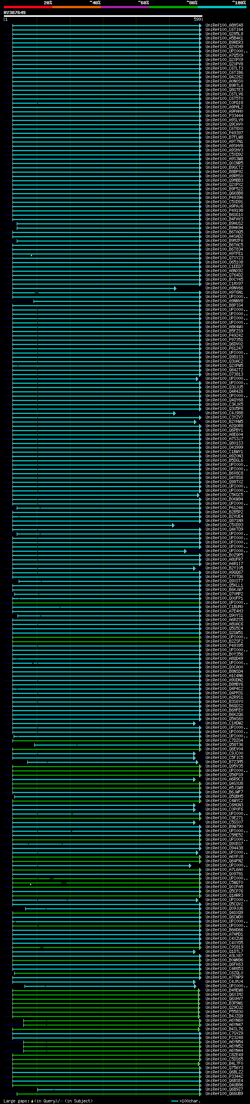Click hit label UniRef100_B4L7F0
Image resolution: width=250 pixels, height=1104 pixels.
point(224,1064)
